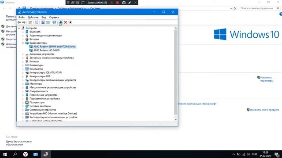Select the Компьютер category row

tap(36, 69)
